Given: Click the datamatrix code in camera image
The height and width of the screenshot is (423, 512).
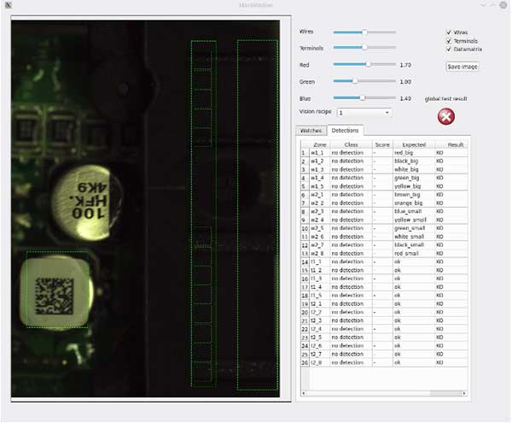Looking at the screenshot, I should coord(56,294).
